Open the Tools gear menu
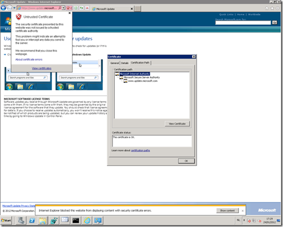Image resolution: width=283 pixels, height=227 pixels. tap(277, 8)
